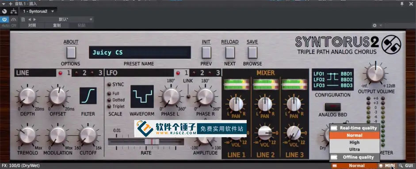Load previous host preset with left arrow
The height and width of the screenshot is (169, 416).
click(30, 19)
